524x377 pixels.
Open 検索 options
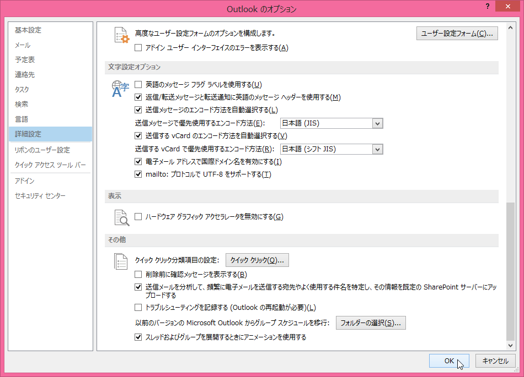50,105
